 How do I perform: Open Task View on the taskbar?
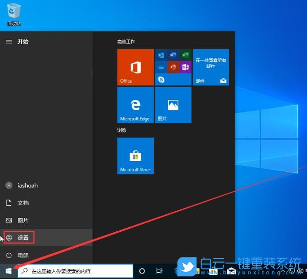click(x=159, y=271)
